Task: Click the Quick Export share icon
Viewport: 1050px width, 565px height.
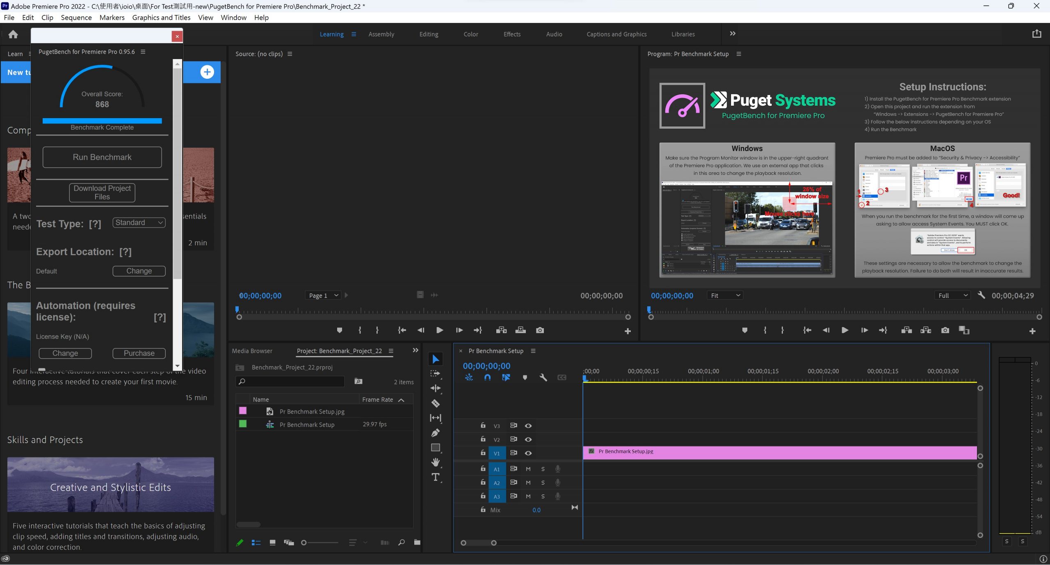Action: (x=1037, y=34)
